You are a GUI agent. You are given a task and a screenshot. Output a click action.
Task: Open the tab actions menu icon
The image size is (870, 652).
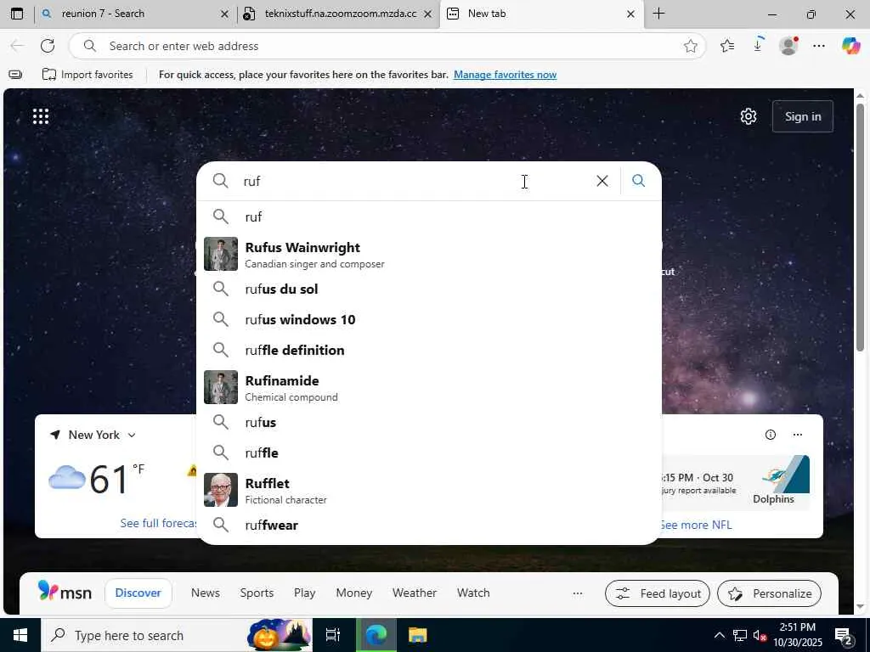pyautogui.click(x=17, y=14)
